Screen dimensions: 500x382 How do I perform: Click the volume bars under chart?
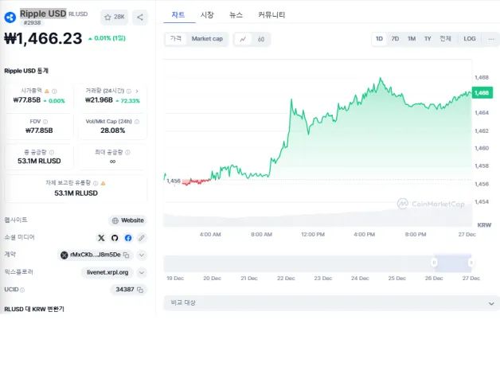[318, 217]
